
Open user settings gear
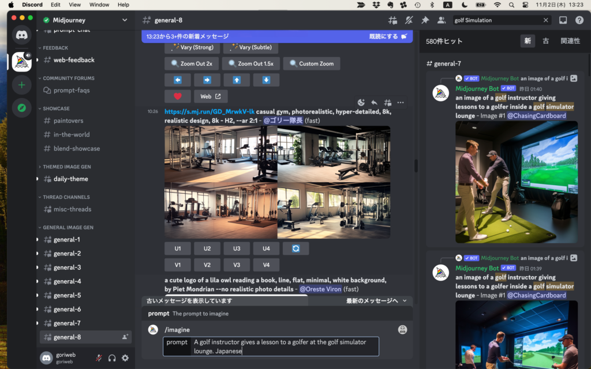point(125,357)
